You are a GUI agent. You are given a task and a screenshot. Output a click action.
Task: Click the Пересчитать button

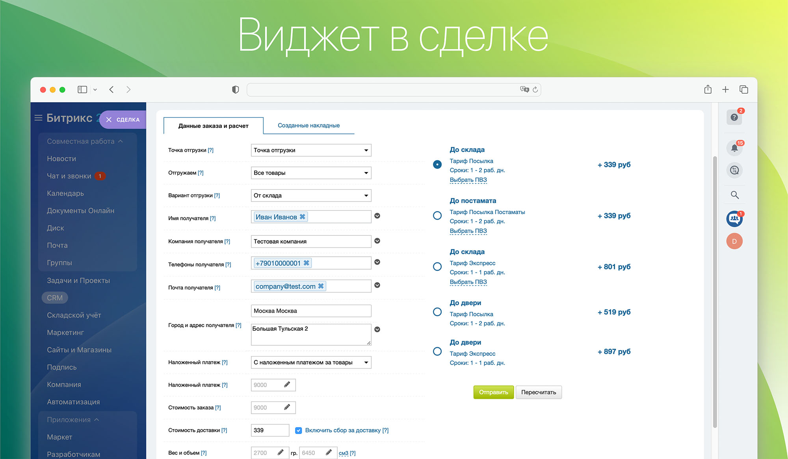(538, 392)
